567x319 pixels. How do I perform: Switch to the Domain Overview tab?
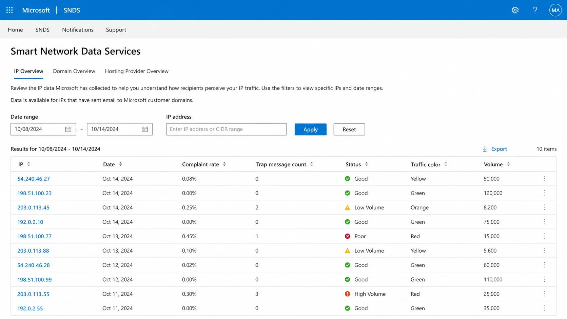click(x=74, y=71)
